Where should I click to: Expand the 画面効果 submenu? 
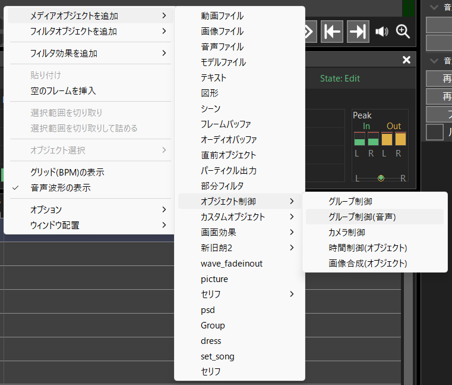pyautogui.click(x=239, y=232)
